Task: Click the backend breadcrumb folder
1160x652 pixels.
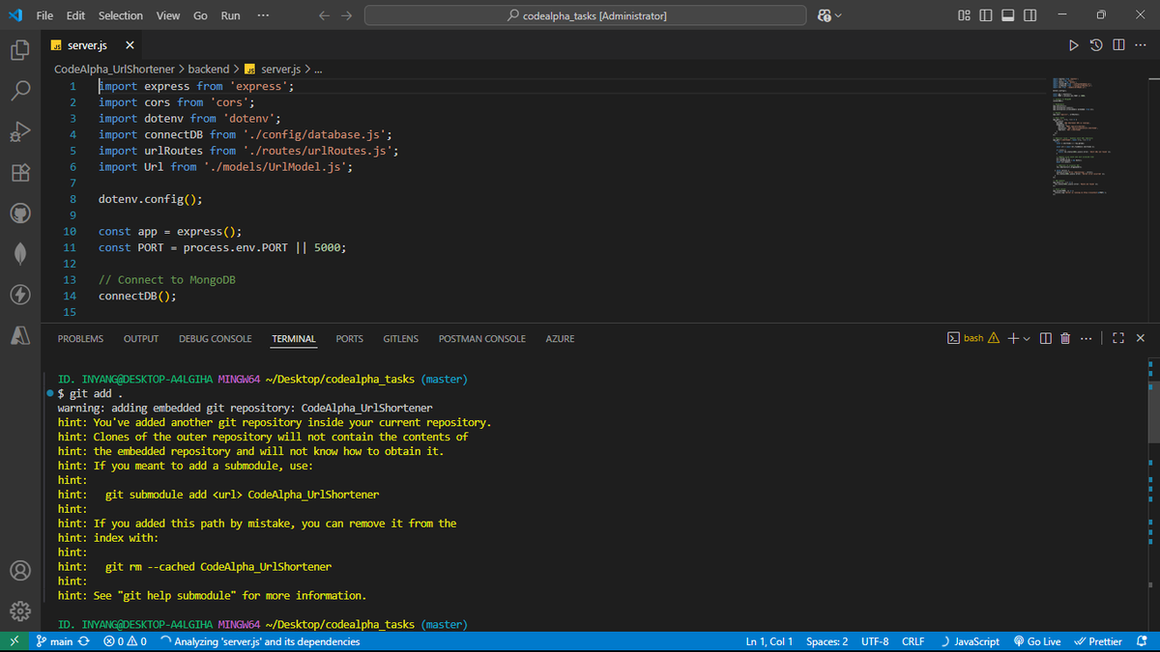Action: 209,70
